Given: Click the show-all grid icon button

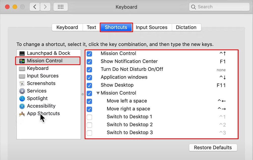Looking at the screenshot, I should click(60, 7).
